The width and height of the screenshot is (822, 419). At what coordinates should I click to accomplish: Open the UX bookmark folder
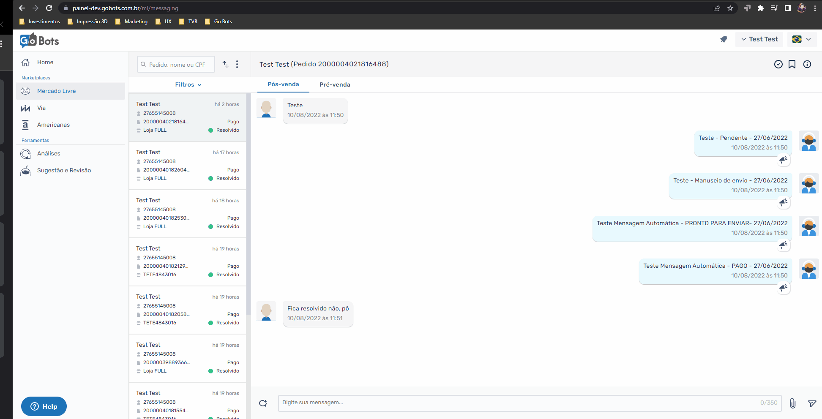point(164,22)
